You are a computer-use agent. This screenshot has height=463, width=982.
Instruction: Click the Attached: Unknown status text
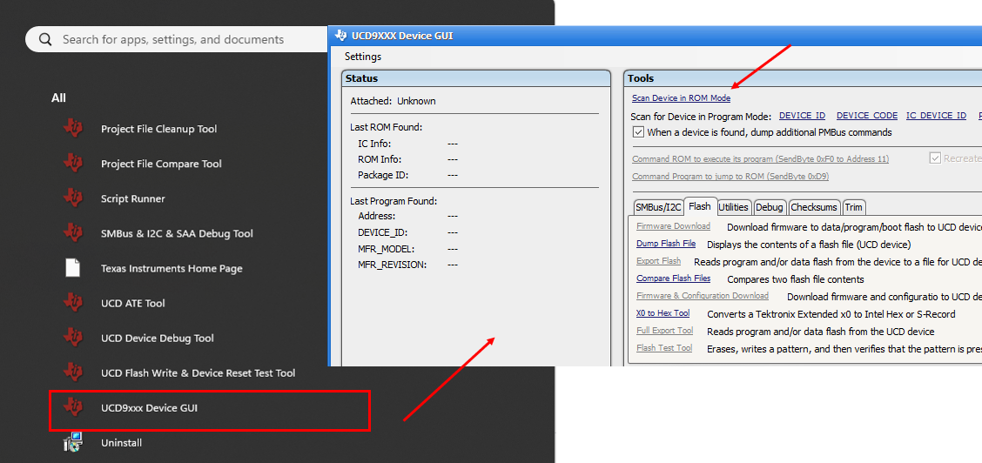point(393,101)
